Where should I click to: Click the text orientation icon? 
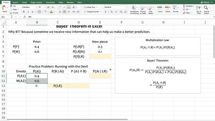point(74,7)
